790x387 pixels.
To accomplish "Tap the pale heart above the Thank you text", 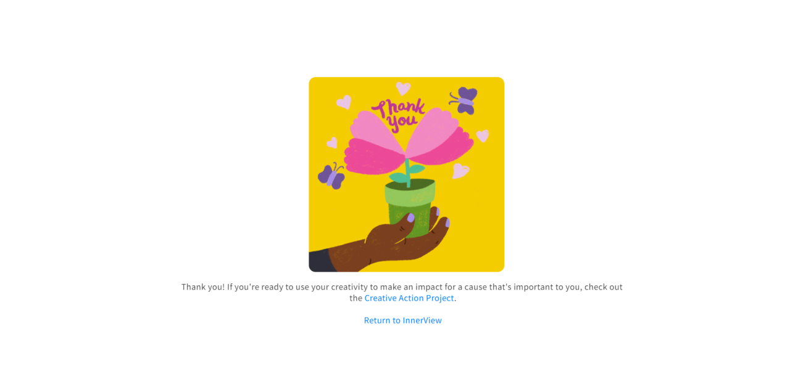I will (403, 88).
